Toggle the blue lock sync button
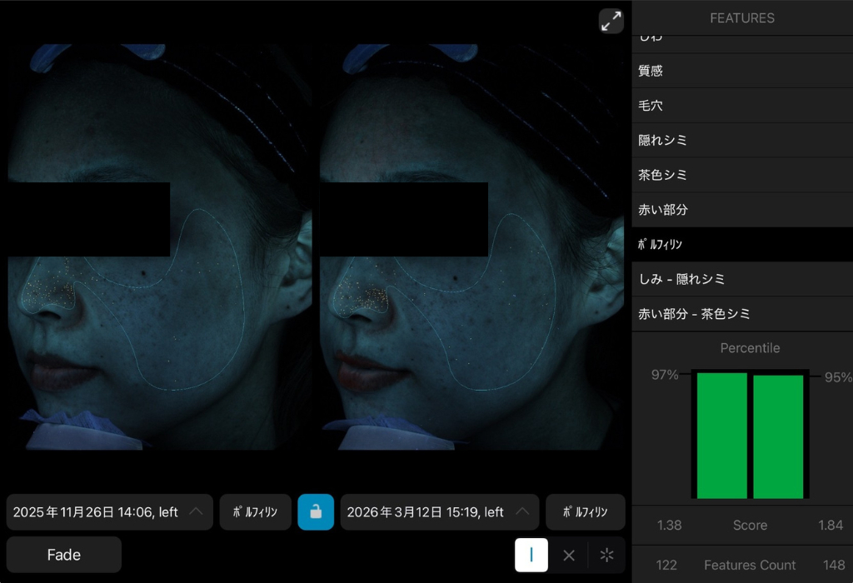Image resolution: width=853 pixels, height=583 pixels. coord(316,512)
